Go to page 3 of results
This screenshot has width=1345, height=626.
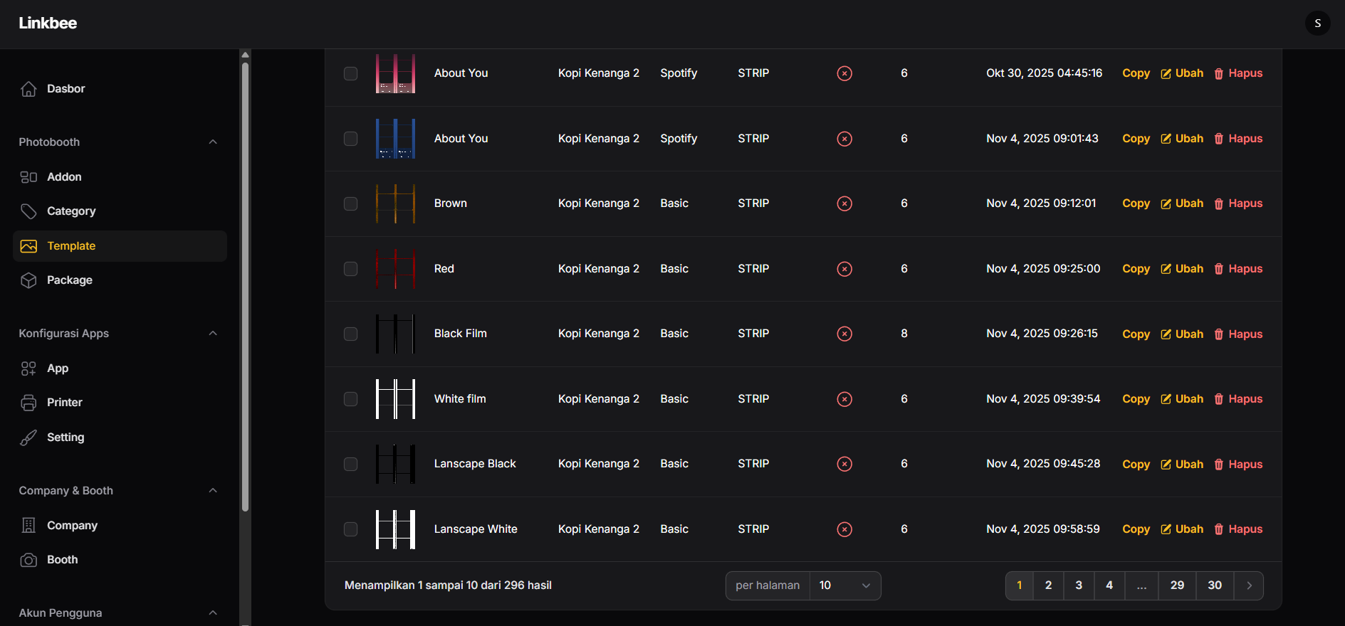point(1079,585)
